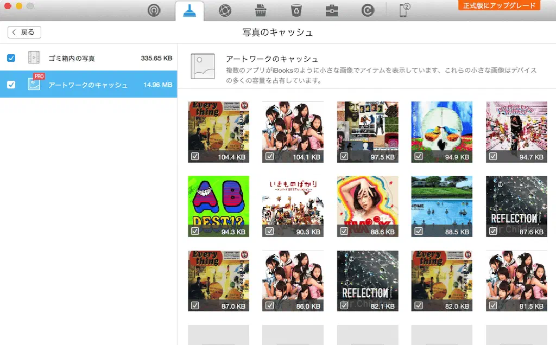Open the briefcase toolbox icon
Viewport: 556px width, 345px height.
332,10
